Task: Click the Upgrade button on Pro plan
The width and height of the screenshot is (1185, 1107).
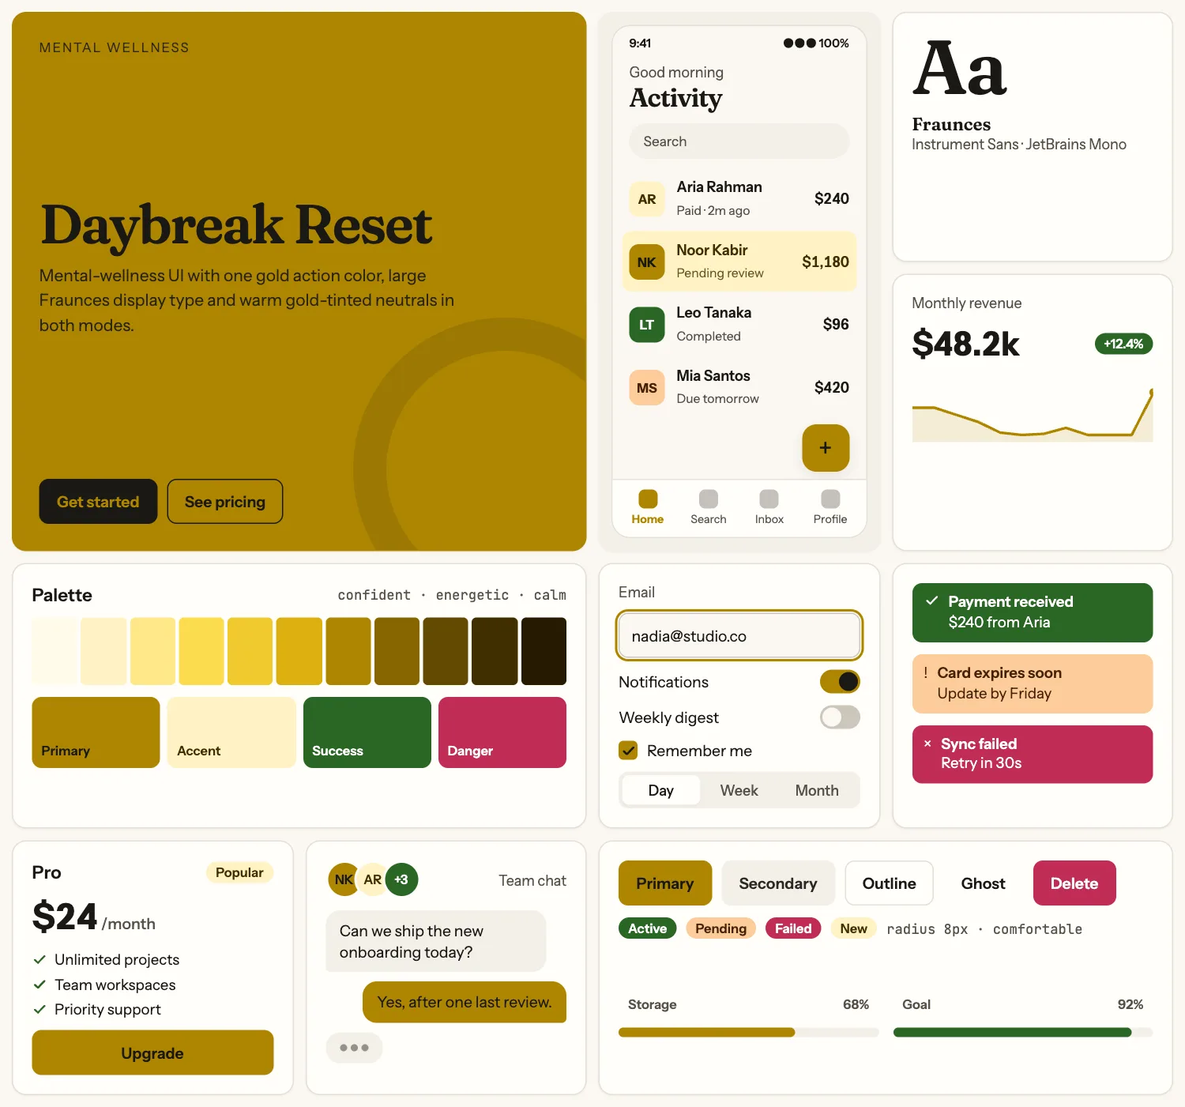Action: pos(152,1052)
